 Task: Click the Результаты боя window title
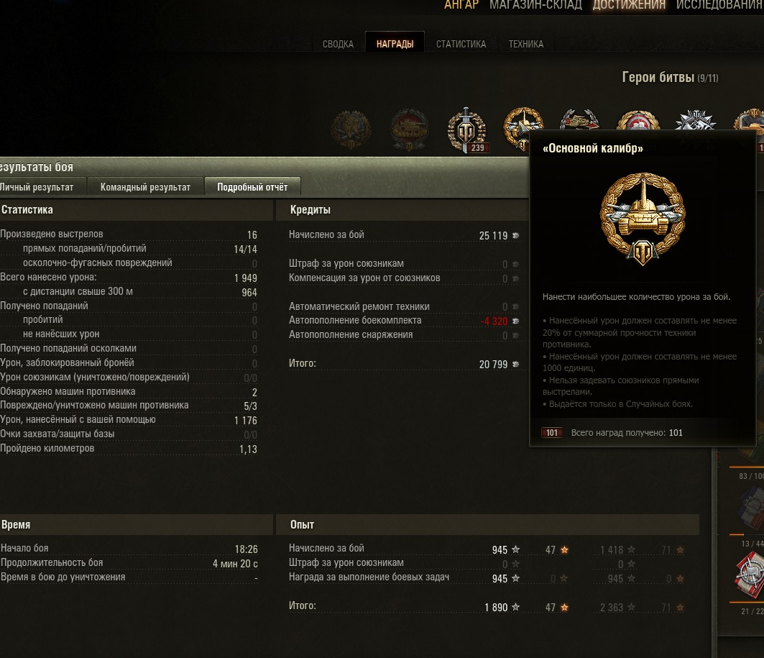coord(37,167)
